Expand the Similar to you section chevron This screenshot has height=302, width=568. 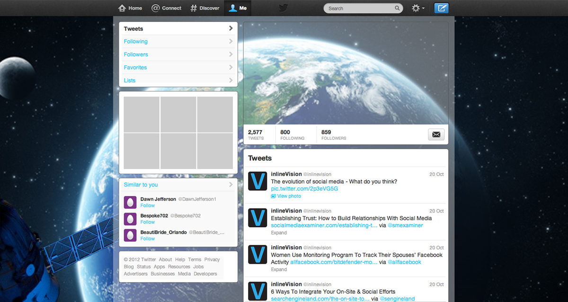pyautogui.click(x=231, y=185)
